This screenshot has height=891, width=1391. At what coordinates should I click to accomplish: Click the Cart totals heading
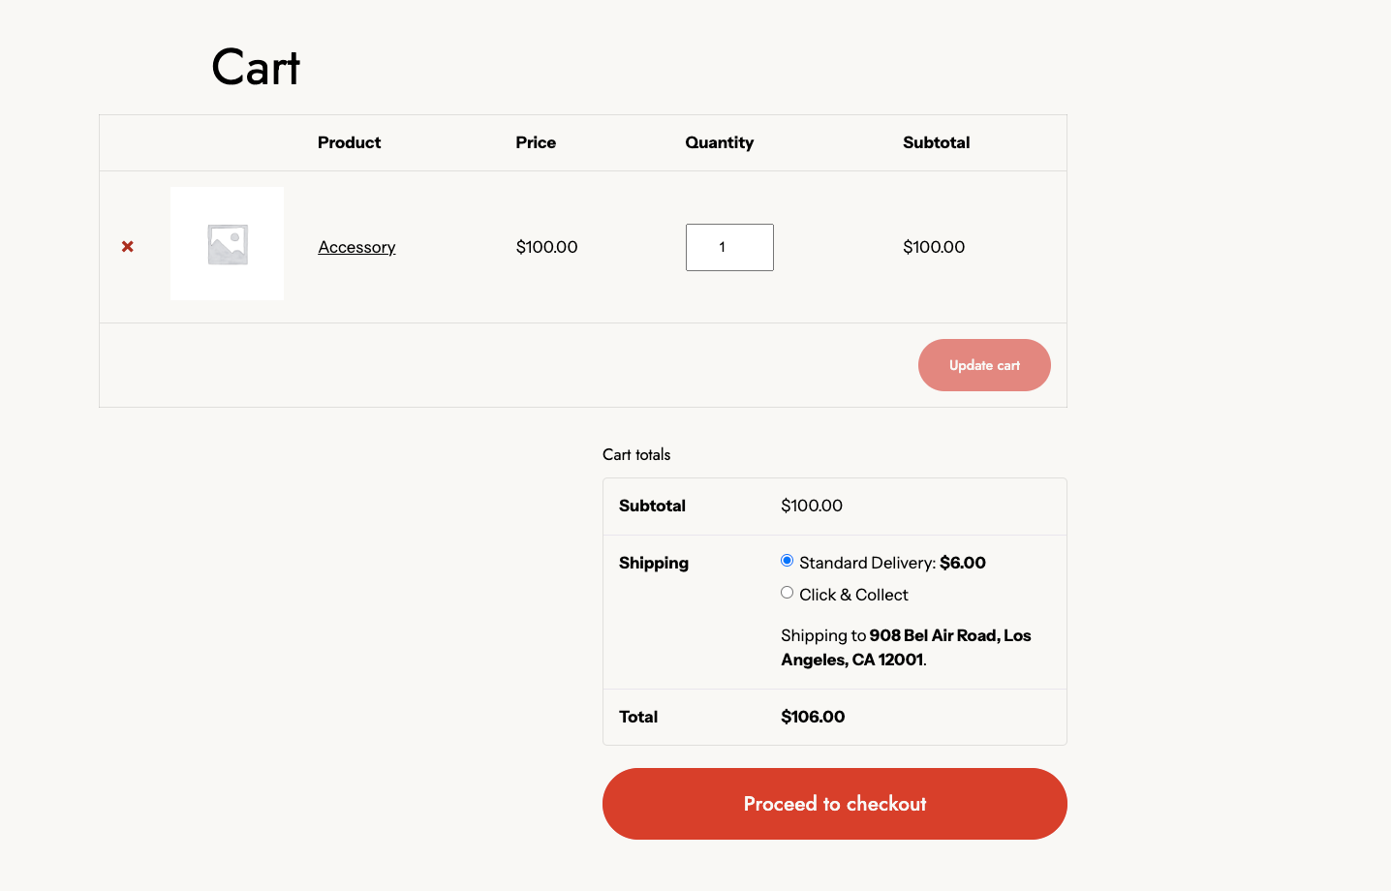[x=636, y=454]
